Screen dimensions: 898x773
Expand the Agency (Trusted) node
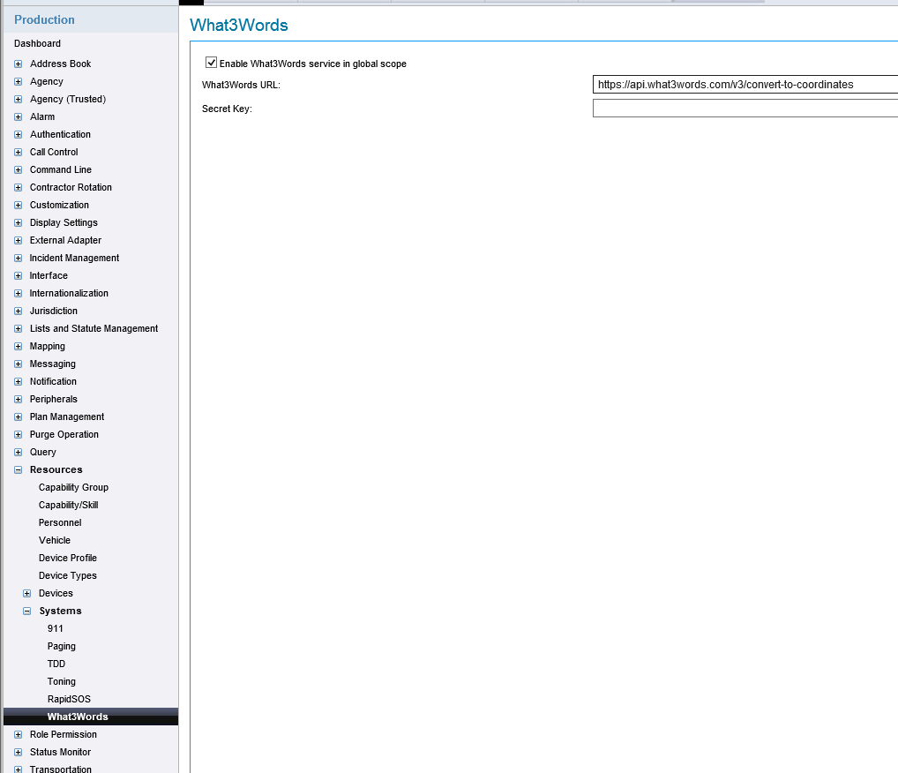point(19,99)
